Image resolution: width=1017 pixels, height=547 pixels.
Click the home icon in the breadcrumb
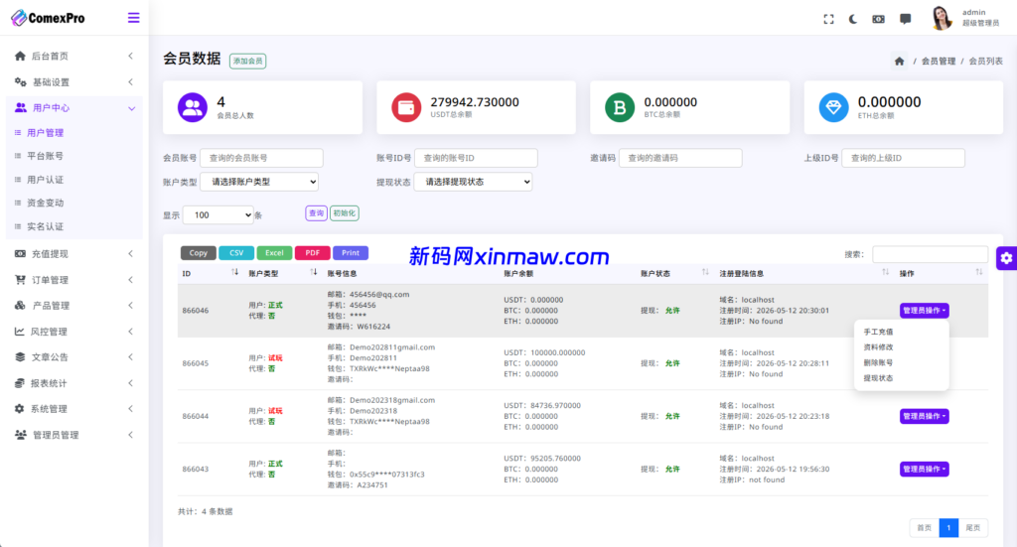899,61
